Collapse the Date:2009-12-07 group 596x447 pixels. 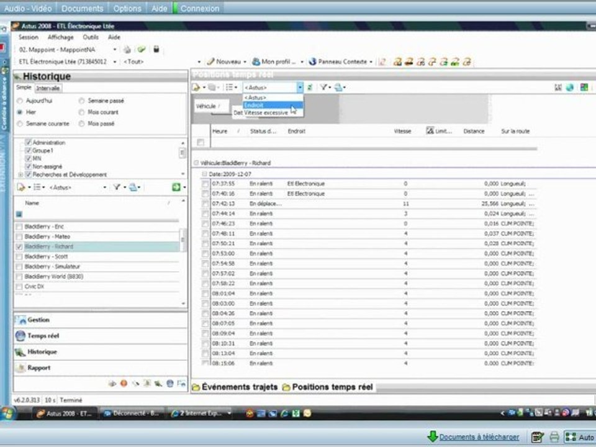pyautogui.click(x=204, y=174)
